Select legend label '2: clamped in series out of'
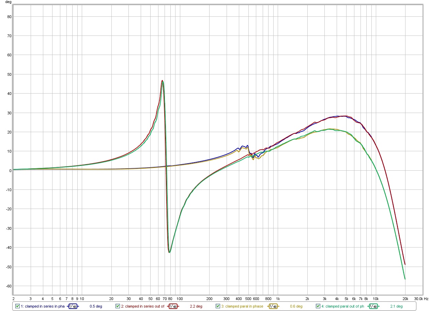 pos(143,306)
